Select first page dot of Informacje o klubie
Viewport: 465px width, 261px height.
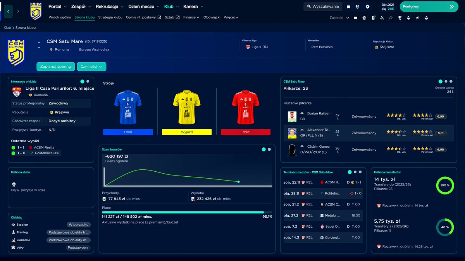(82, 82)
